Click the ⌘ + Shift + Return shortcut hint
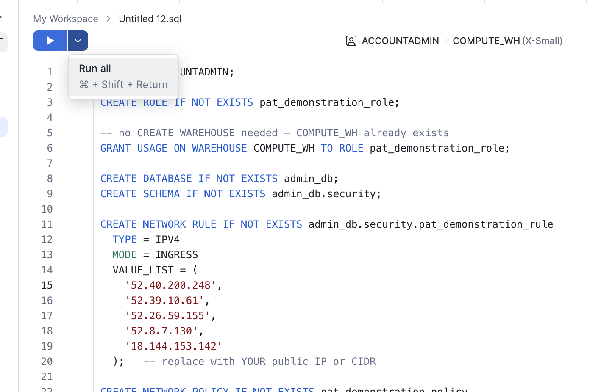The width and height of the screenshot is (590, 392). click(123, 85)
